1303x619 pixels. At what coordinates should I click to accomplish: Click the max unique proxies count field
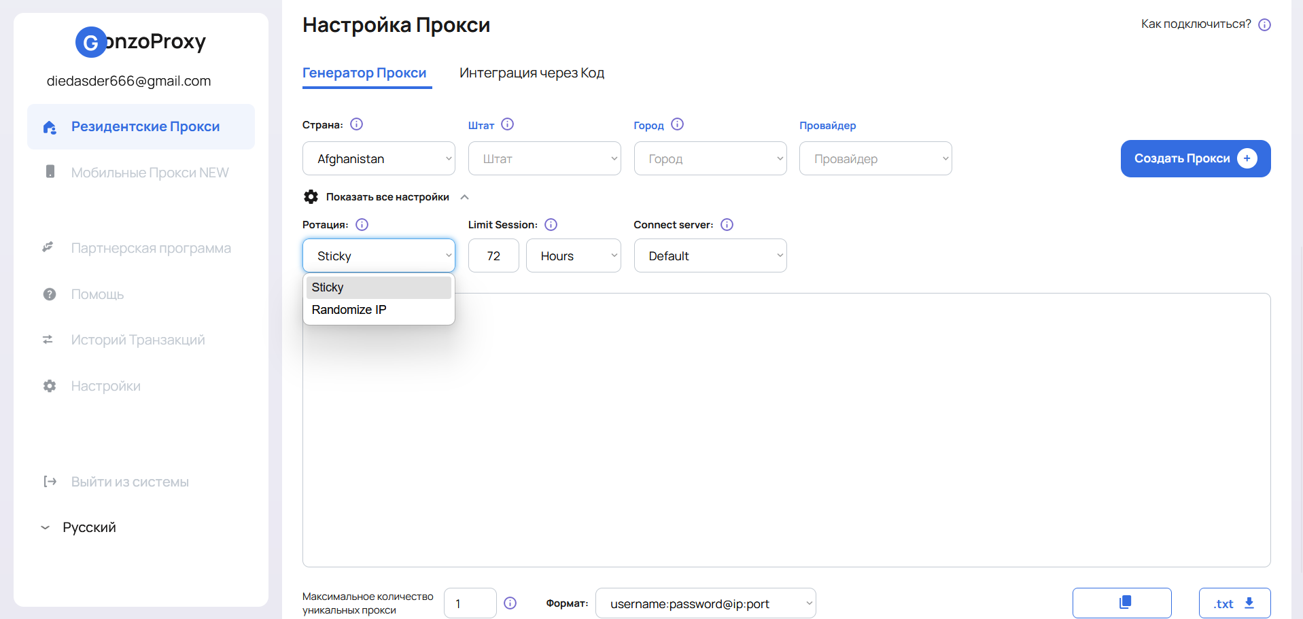tap(470, 603)
